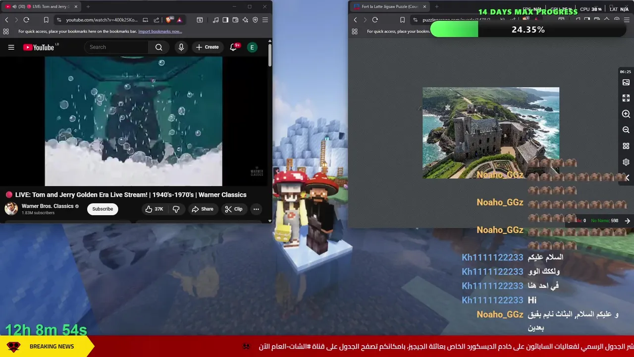Viewport: 634px width, 357px height.
Task: Open the green E account avatar menu
Action: [x=252, y=47]
